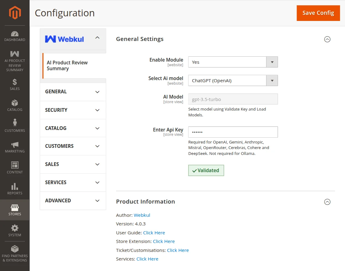Click the Magento logo icon
This screenshot has height=271, width=345.
15,13
